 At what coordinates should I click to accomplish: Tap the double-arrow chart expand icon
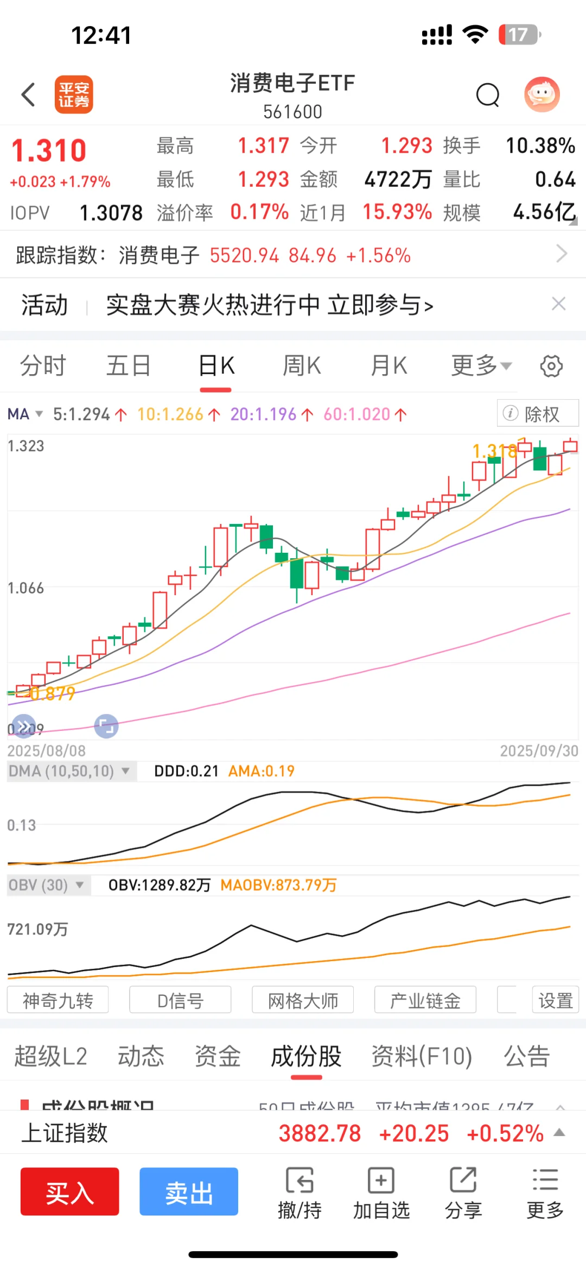point(23,726)
